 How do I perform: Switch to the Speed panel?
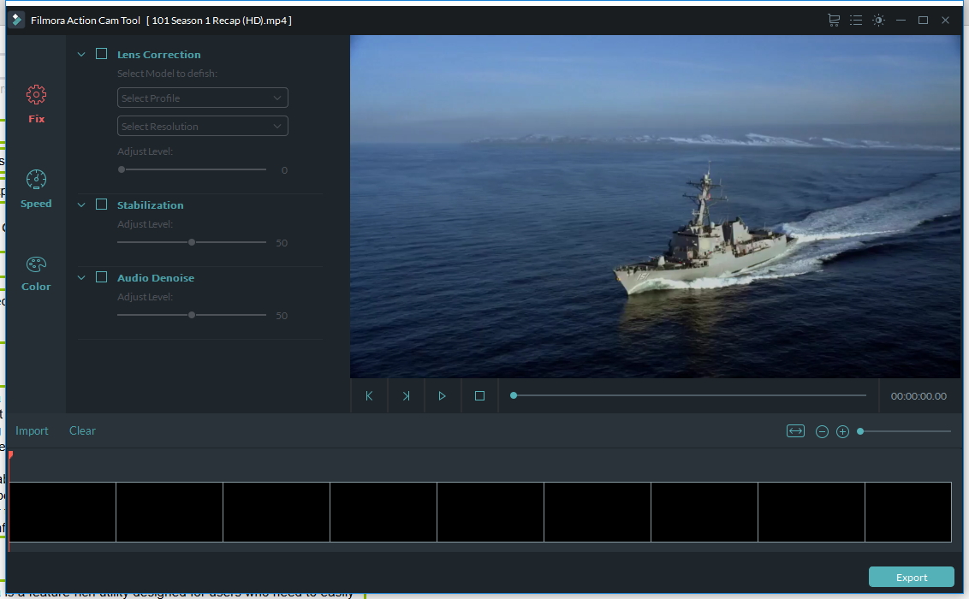pos(36,188)
